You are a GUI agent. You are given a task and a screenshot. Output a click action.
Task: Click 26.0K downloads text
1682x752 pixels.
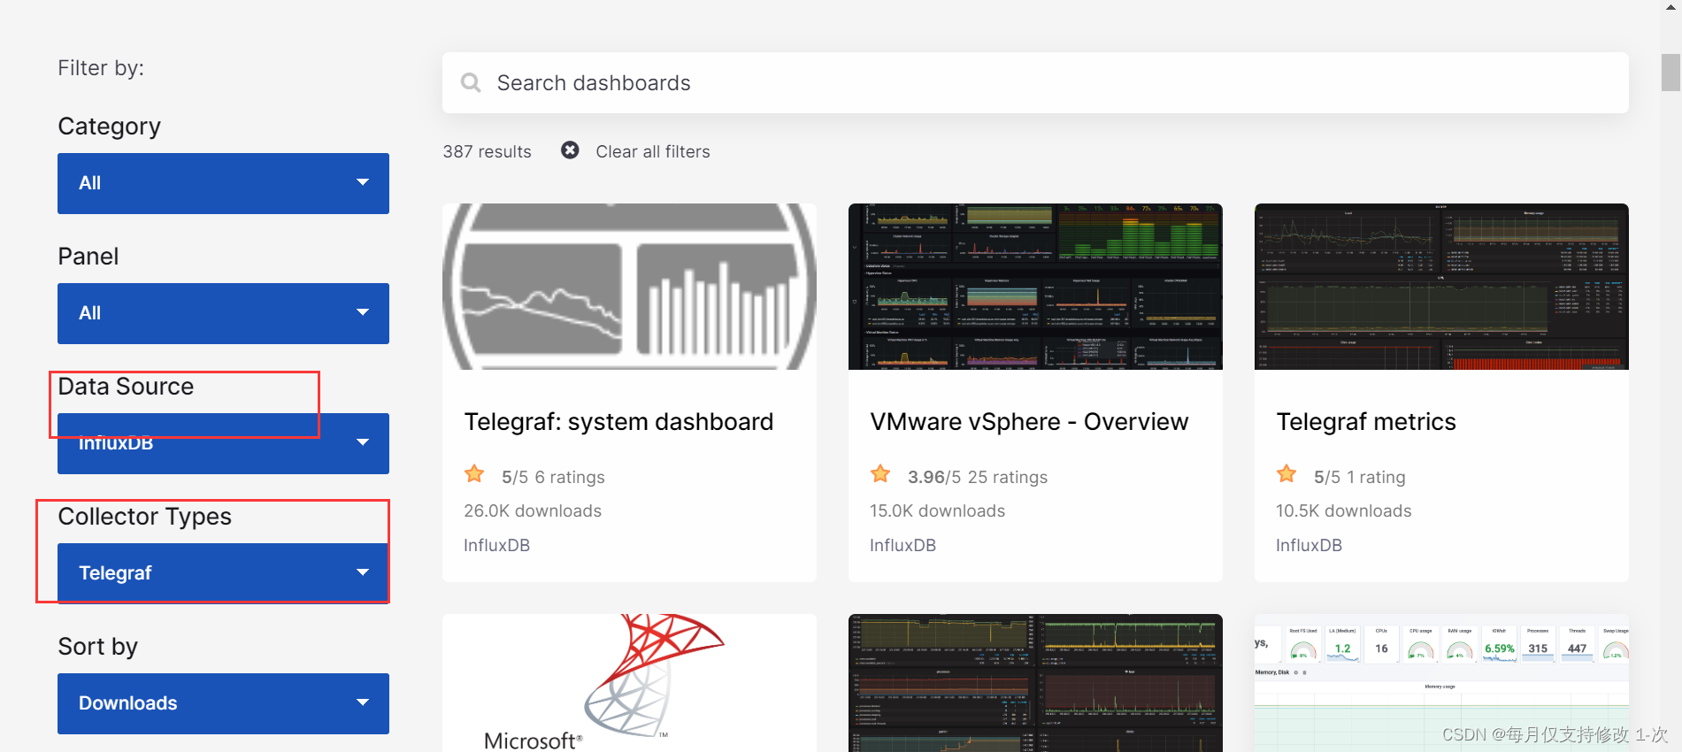533,510
